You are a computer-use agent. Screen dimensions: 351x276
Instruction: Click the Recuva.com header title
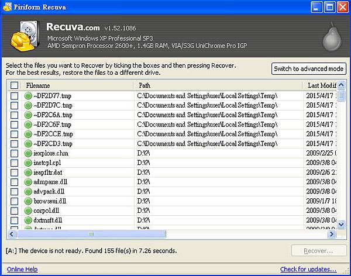click(73, 27)
